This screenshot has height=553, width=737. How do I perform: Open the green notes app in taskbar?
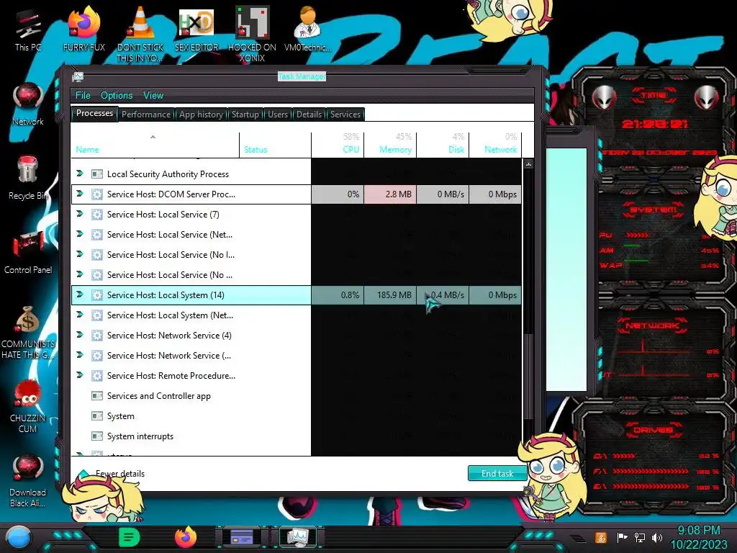tap(129, 537)
